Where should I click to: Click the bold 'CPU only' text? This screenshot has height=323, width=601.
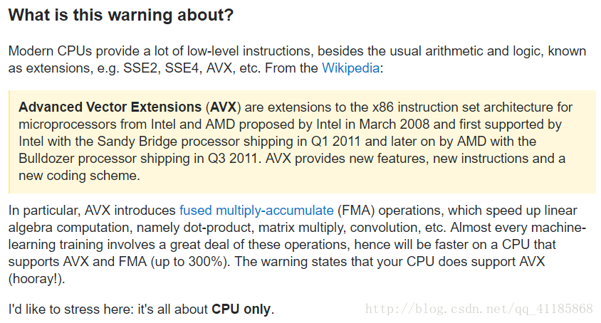(241, 309)
